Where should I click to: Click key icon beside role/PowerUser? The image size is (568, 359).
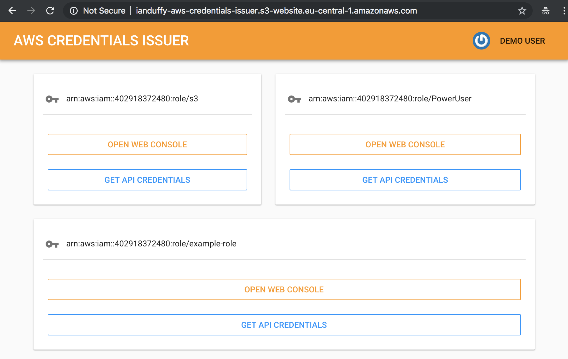pos(294,99)
